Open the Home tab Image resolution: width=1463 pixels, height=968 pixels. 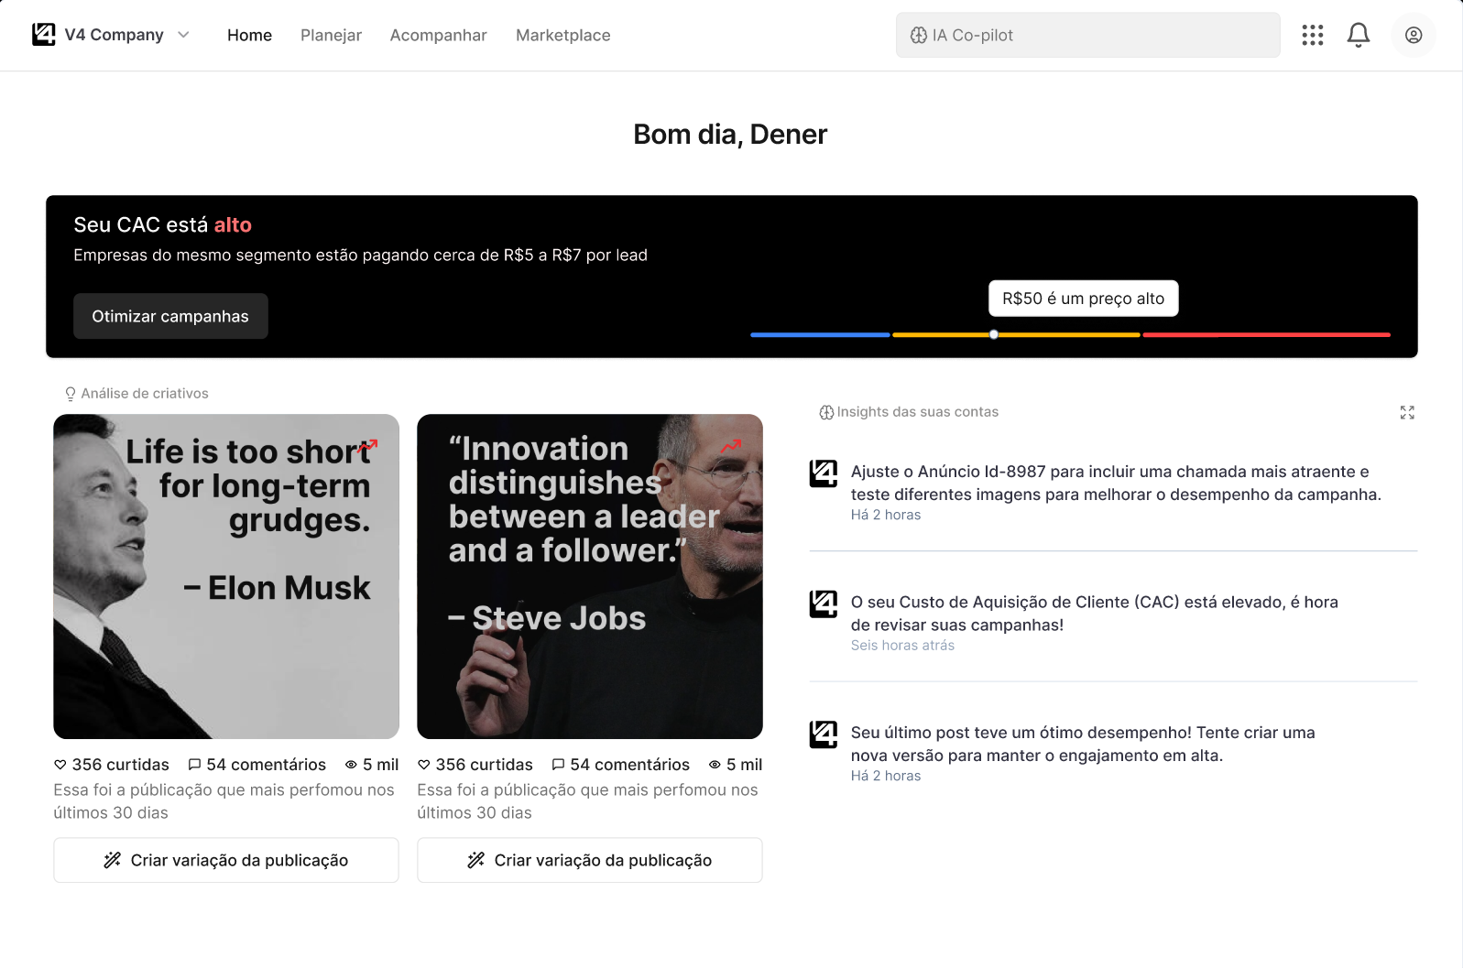[249, 35]
